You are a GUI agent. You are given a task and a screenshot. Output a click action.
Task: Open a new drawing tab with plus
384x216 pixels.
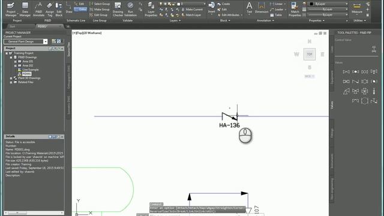click(x=68, y=26)
